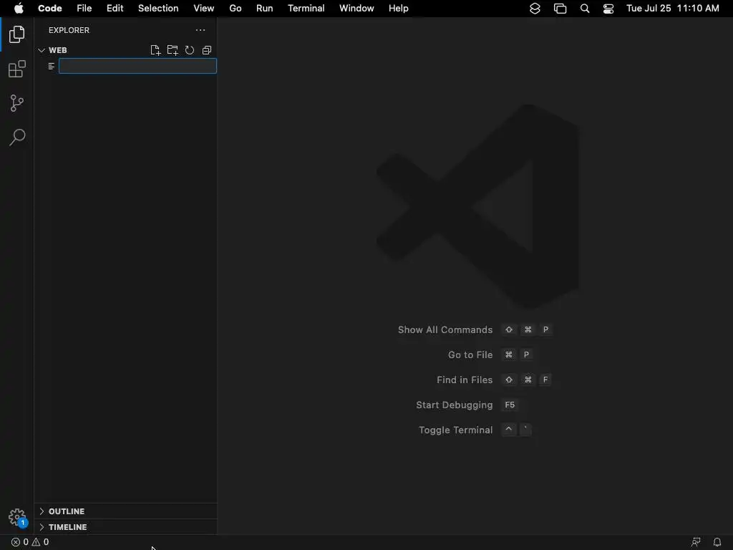Viewport: 733px width, 550px height.
Task: Click the feedback icon in status bar
Action: (x=696, y=542)
